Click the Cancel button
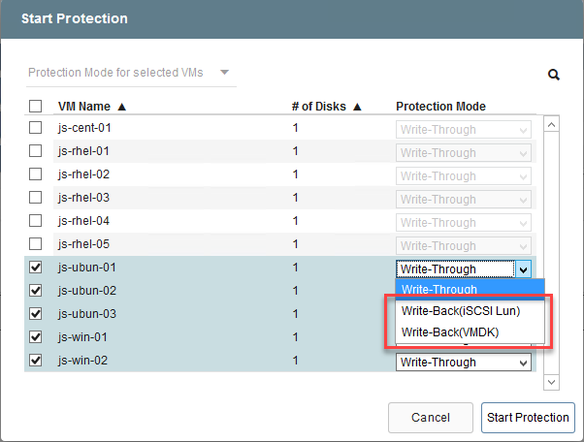The height and width of the screenshot is (442, 584). point(431,418)
